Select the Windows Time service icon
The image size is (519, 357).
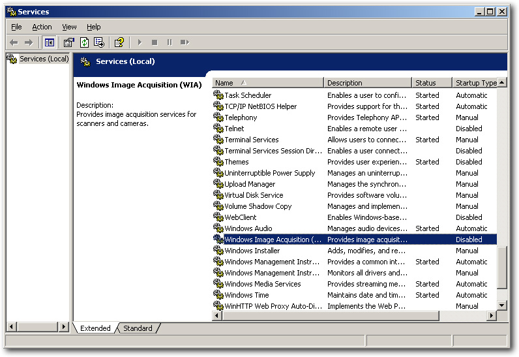pyautogui.click(x=218, y=295)
